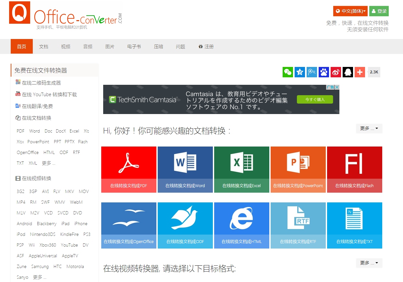Click the black QQ penguin share icon
This screenshot has width=403, height=282.
coord(348,72)
